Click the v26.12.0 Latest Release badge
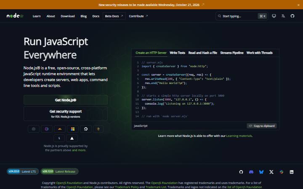This screenshot has width=303, height=189. click(x=59, y=171)
